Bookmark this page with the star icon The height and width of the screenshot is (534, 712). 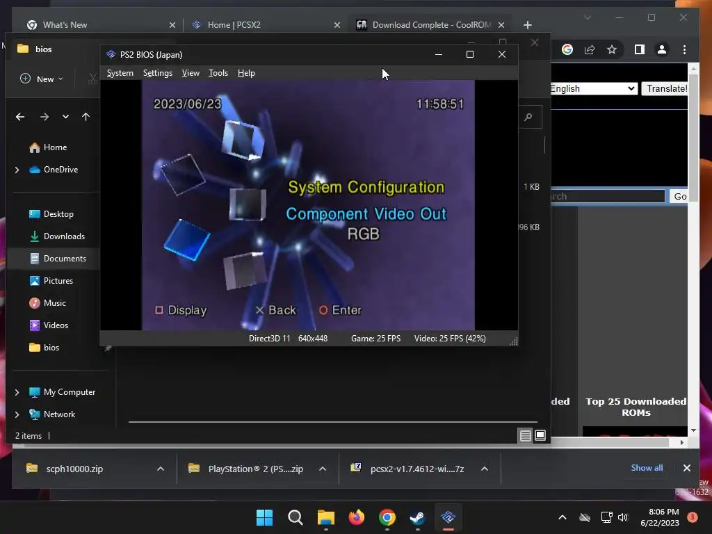pos(612,49)
